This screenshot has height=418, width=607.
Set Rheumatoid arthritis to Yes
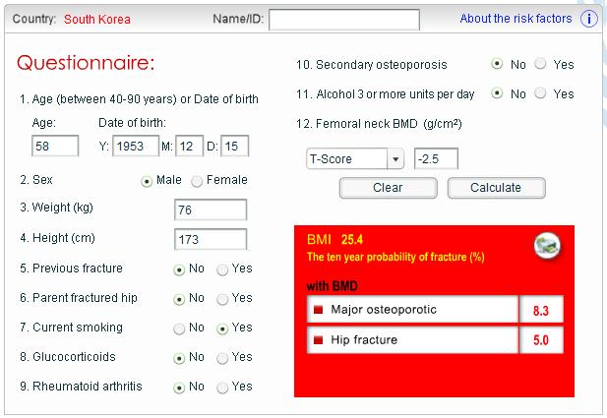pos(222,388)
